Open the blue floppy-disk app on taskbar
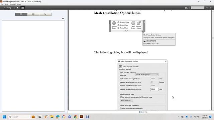214x120 pixels. (87, 117)
